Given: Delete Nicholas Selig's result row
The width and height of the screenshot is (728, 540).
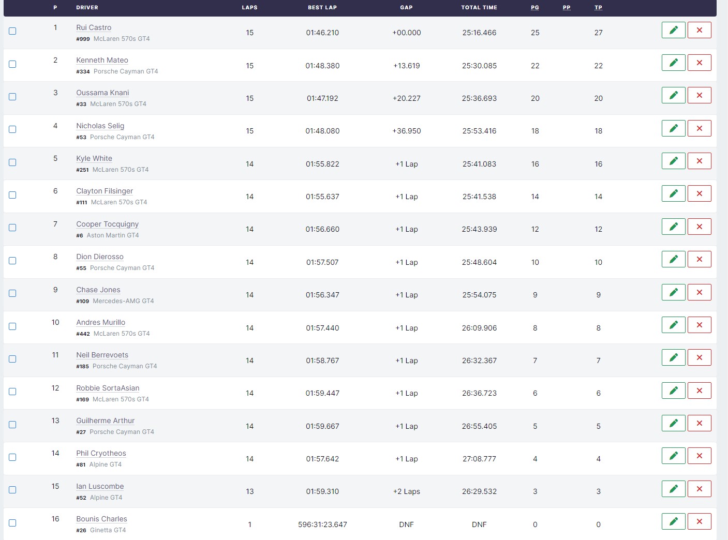Looking at the screenshot, I should [x=699, y=128].
